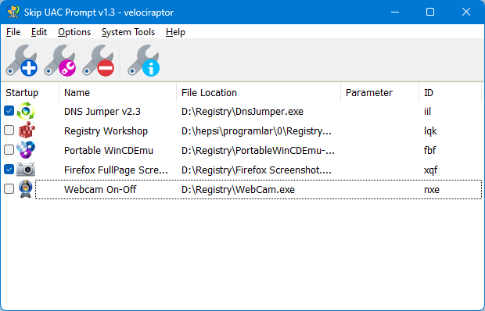Screen dimensions: 485x311
Task: Sort by the ID column header
Action: click(450, 92)
